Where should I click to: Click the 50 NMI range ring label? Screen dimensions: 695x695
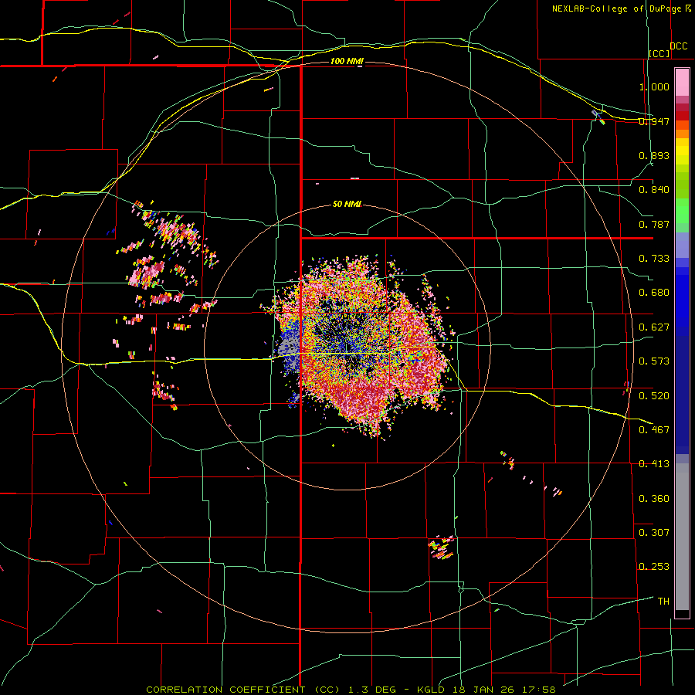click(347, 205)
